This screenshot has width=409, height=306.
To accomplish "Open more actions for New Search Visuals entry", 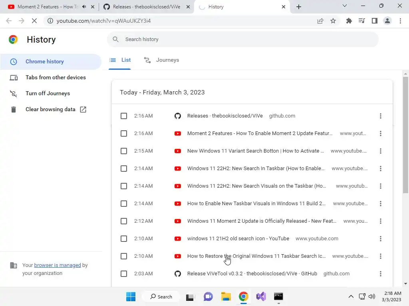I will point(381,186).
